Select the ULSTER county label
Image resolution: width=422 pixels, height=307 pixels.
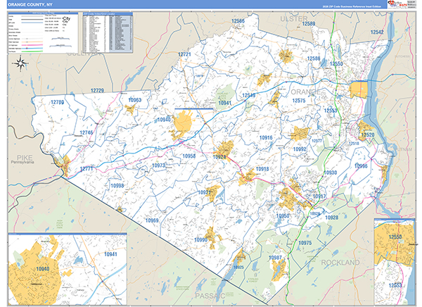click(295, 18)
